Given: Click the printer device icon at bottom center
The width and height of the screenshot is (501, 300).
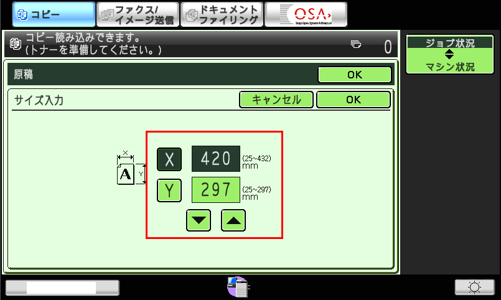Looking at the screenshot, I should [x=238, y=287].
